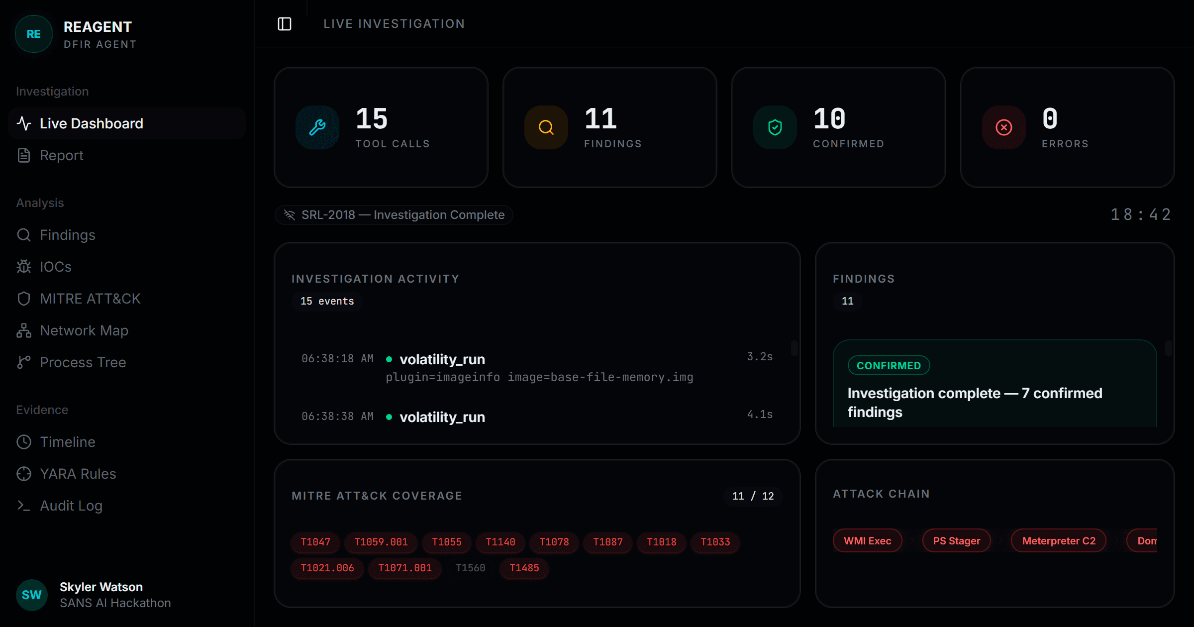Click the red error icon on the Errors card
This screenshot has height=627, width=1194.
(x=1003, y=127)
